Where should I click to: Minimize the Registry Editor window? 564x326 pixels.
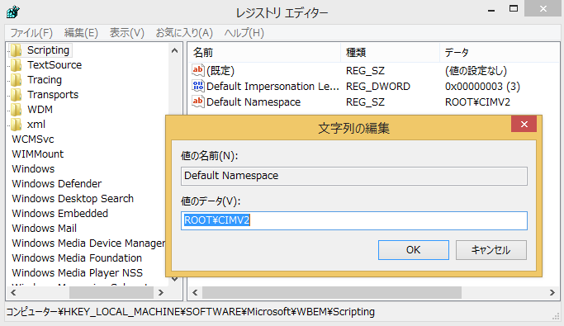tap(491, 10)
